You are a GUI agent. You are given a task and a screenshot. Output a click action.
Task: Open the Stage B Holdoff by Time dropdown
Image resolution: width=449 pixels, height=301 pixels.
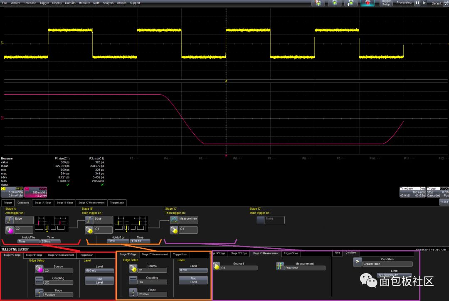(x=117, y=241)
